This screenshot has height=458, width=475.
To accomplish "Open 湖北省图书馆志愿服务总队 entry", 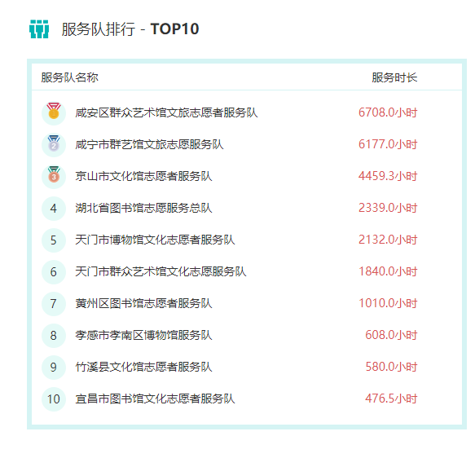I will [143, 208].
